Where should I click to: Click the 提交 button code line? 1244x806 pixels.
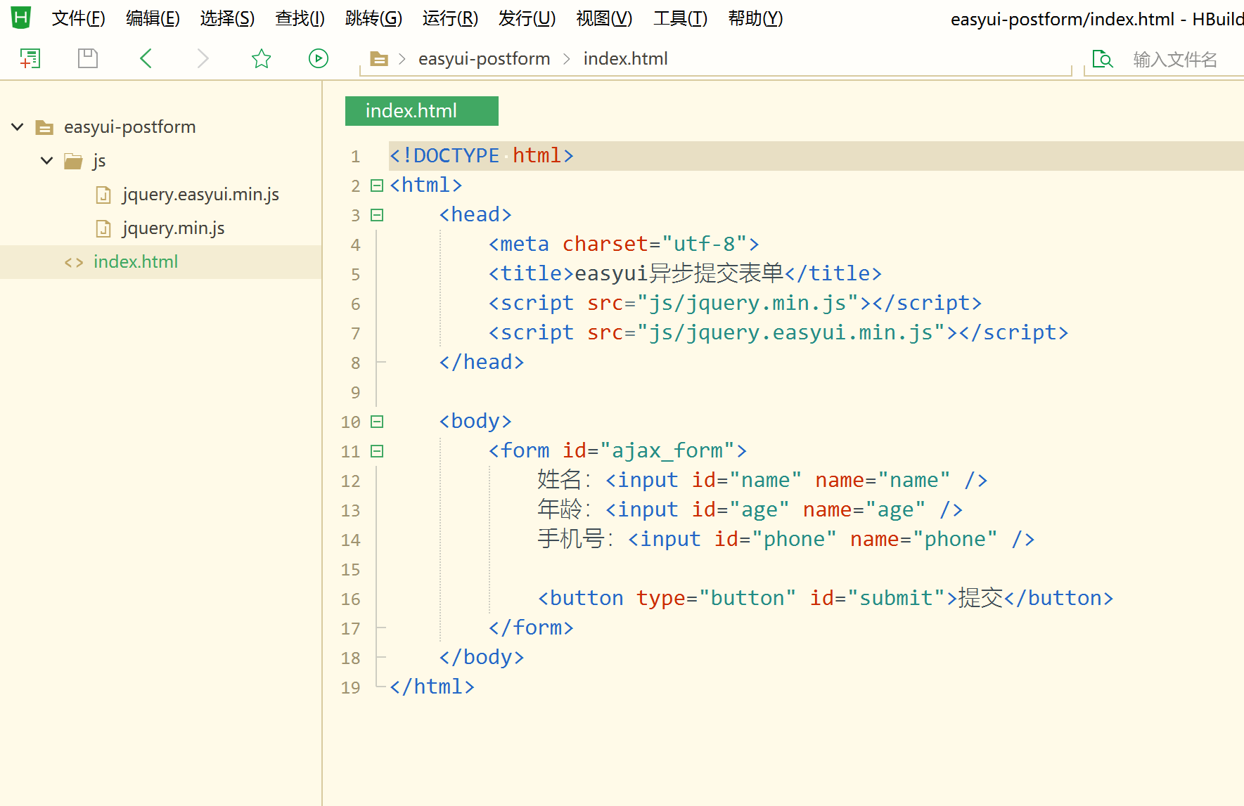click(826, 599)
